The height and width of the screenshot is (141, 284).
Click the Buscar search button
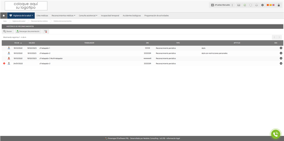click(8, 31)
